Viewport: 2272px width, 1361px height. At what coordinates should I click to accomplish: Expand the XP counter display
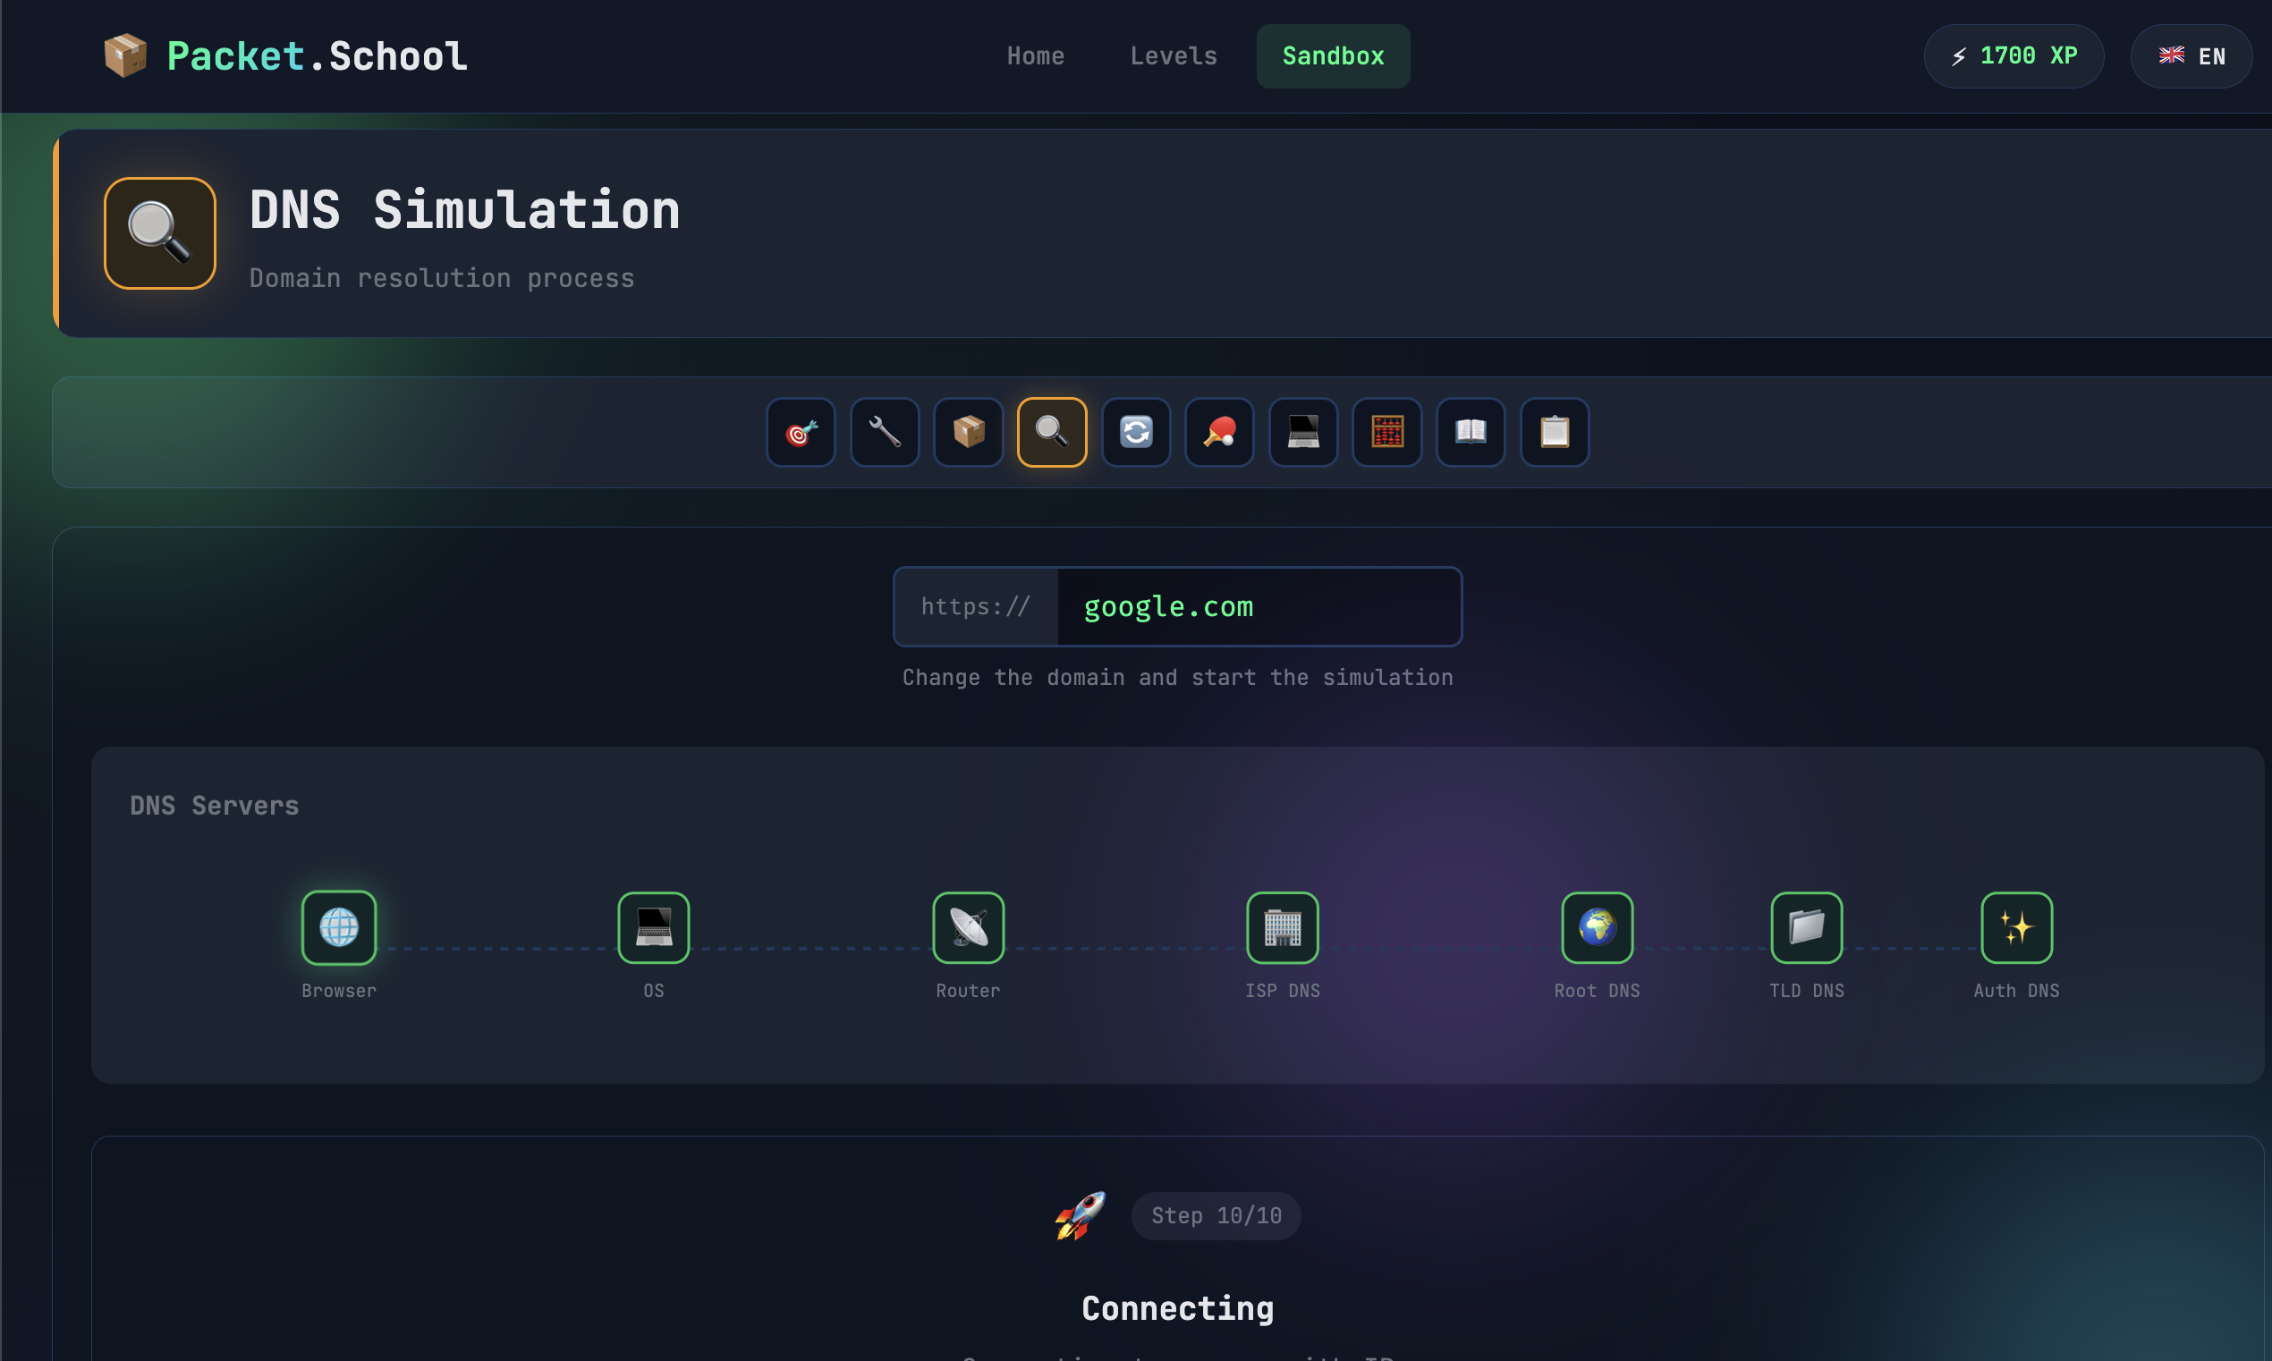pyautogui.click(x=2013, y=56)
